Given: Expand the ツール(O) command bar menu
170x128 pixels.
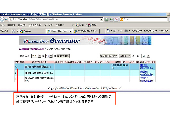Looking at the screenshot, I should click(x=164, y=31).
